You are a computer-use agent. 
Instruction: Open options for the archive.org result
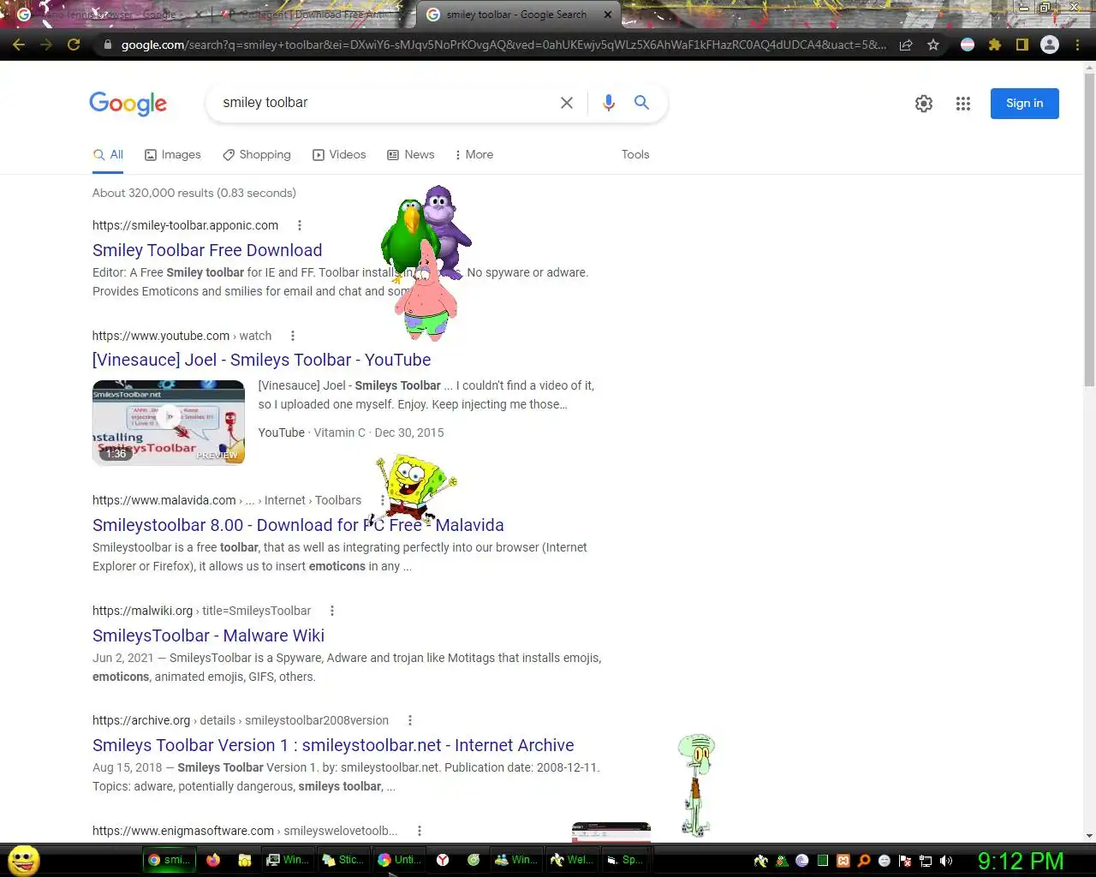(409, 720)
